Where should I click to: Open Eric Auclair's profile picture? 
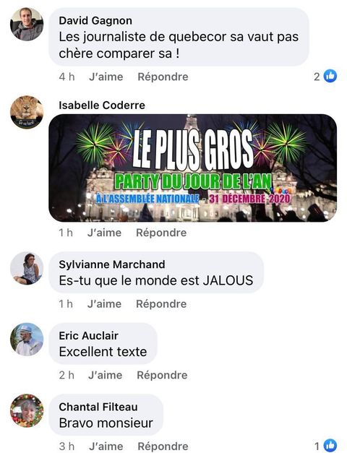pos(27,340)
